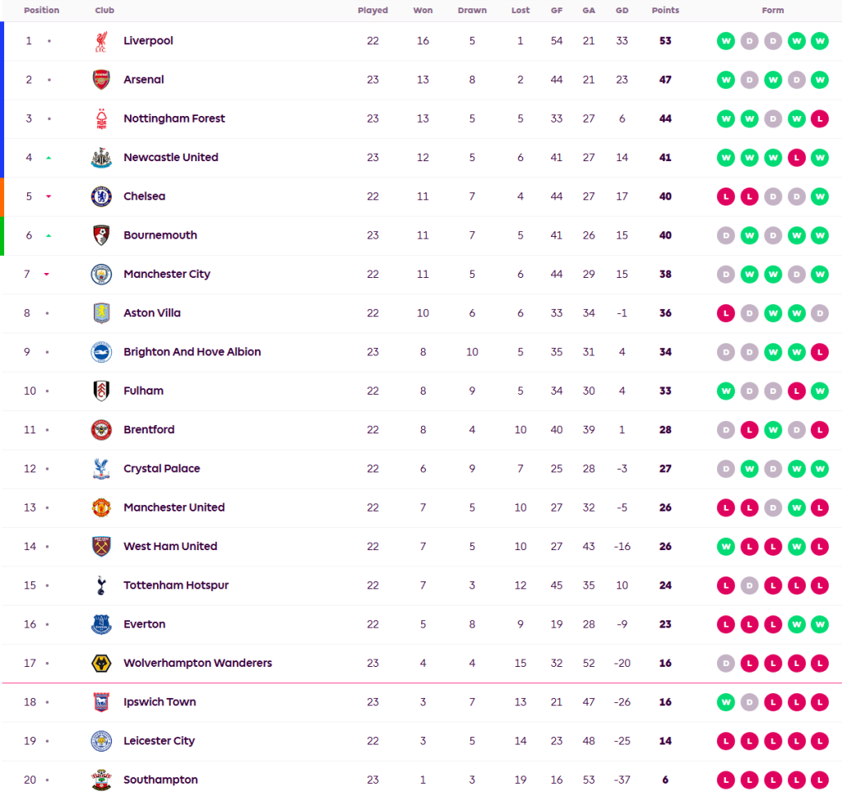This screenshot has width=842, height=796.
Task: Click the Tottenham Hotspur crest icon
Action: click(x=101, y=585)
